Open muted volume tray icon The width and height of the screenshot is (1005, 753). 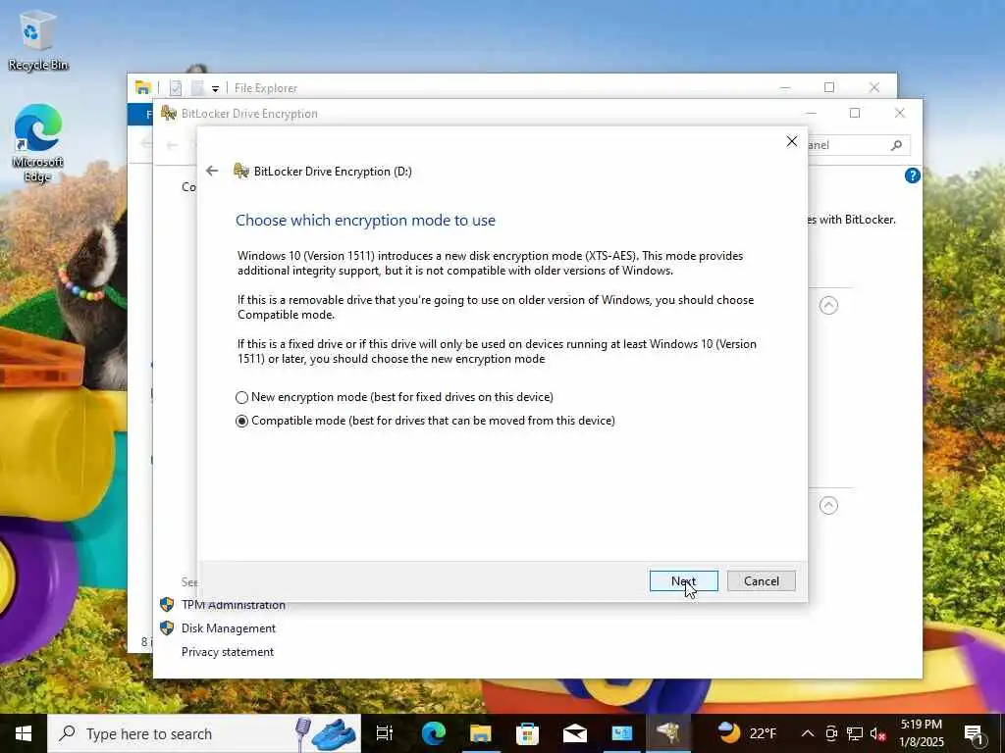(x=878, y=733)
